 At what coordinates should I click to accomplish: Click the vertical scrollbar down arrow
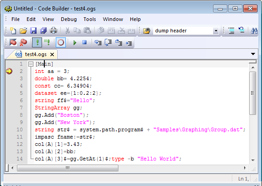click(x=253, y=160)
